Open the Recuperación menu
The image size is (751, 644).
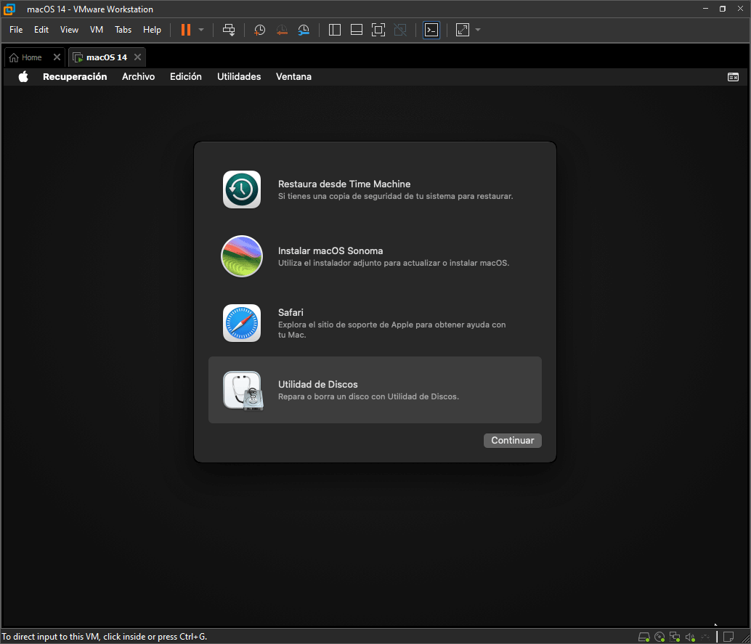75,77
